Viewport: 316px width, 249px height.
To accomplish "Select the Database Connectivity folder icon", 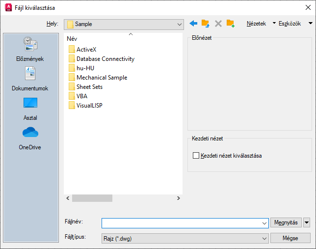I will click(x=72, y=58).
